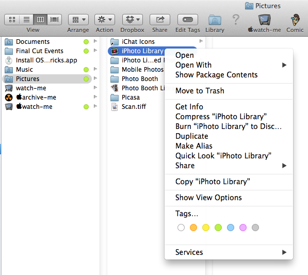This screenshot has width=308, height=275.
Task: Choose Compress "iPhoto Library"
Action: coord(229,117)
